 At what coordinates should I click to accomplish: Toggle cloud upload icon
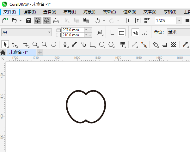pos(47,21)
